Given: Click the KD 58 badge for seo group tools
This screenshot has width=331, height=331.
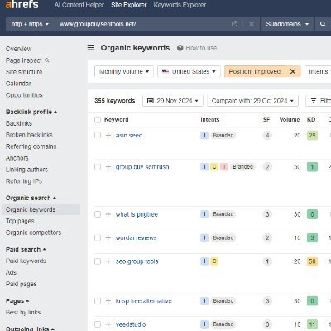Looking at the screenshot, I should (312, 261).
